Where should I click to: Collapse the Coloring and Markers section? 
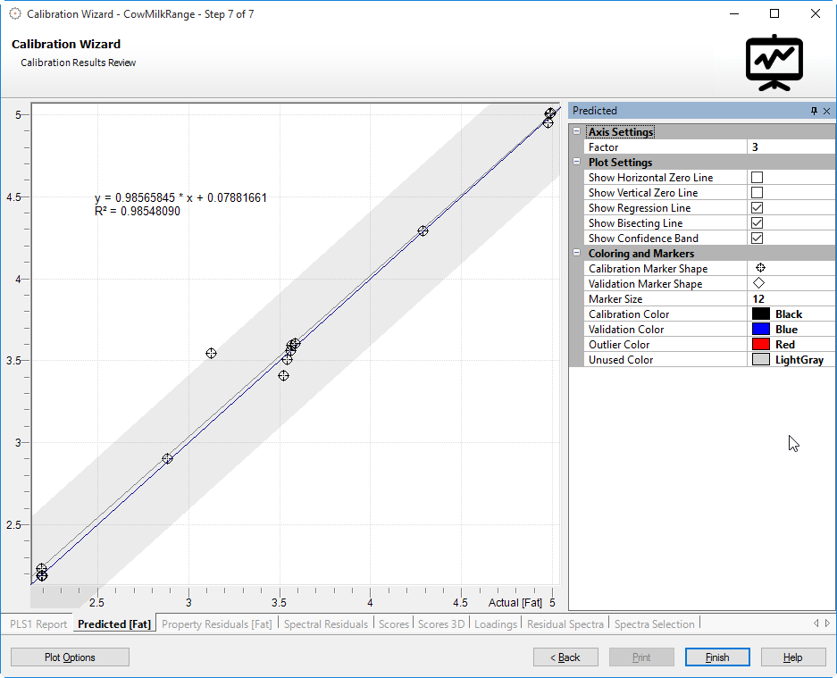point(577,254)
